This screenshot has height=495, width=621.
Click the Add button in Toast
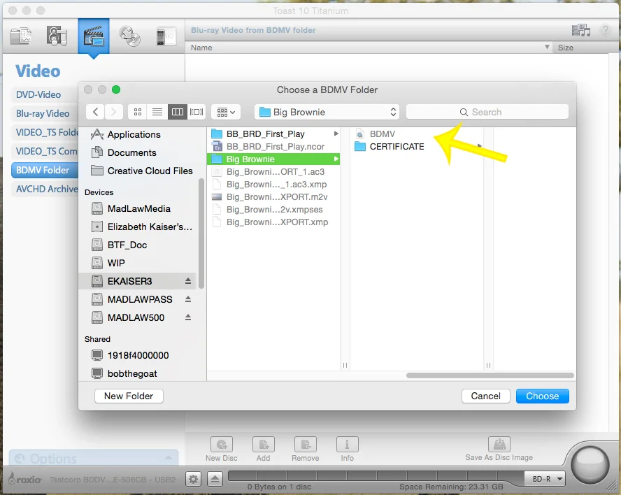264,449
